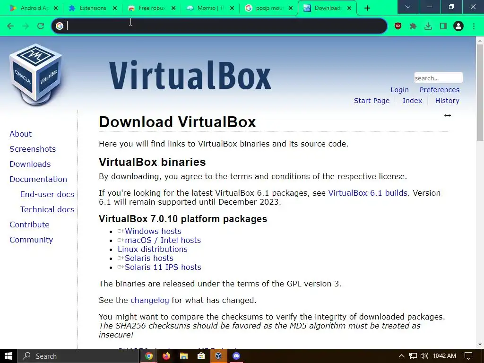Open the Index link
The width and height of the screenshot is (484, 363).
[412, 101]
